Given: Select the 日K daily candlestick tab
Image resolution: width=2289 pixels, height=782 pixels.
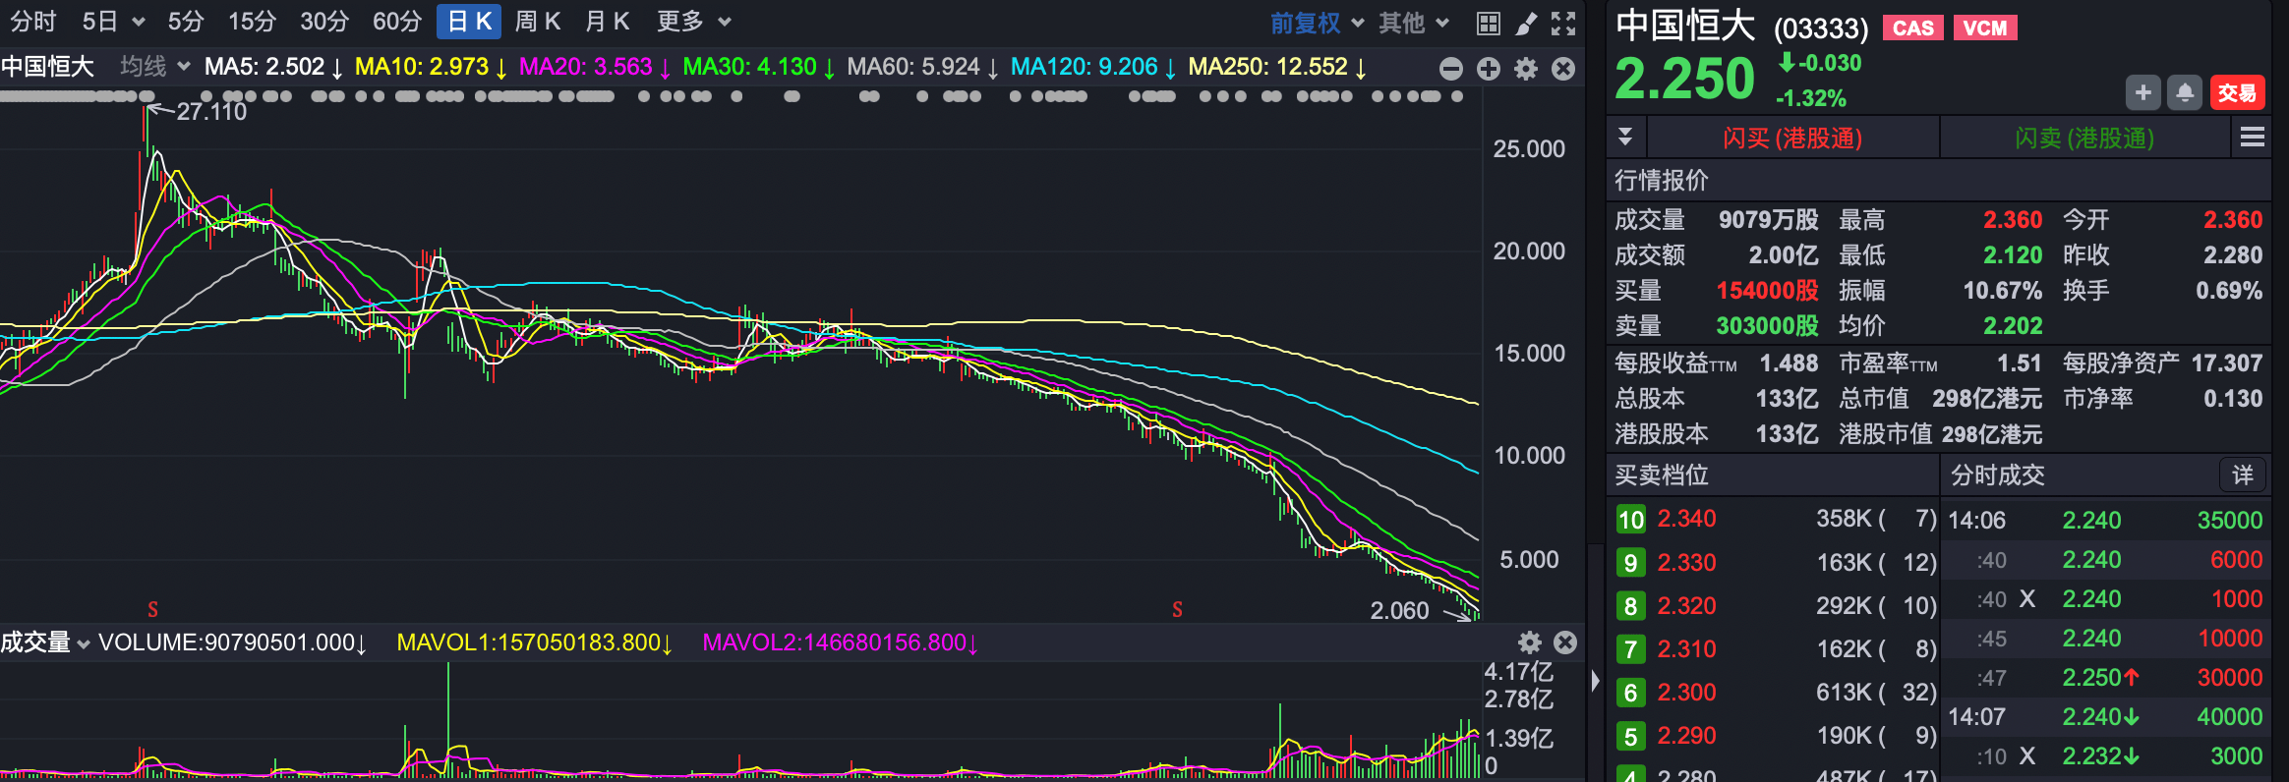Looking at the screenshot, I should pos(469,22).
